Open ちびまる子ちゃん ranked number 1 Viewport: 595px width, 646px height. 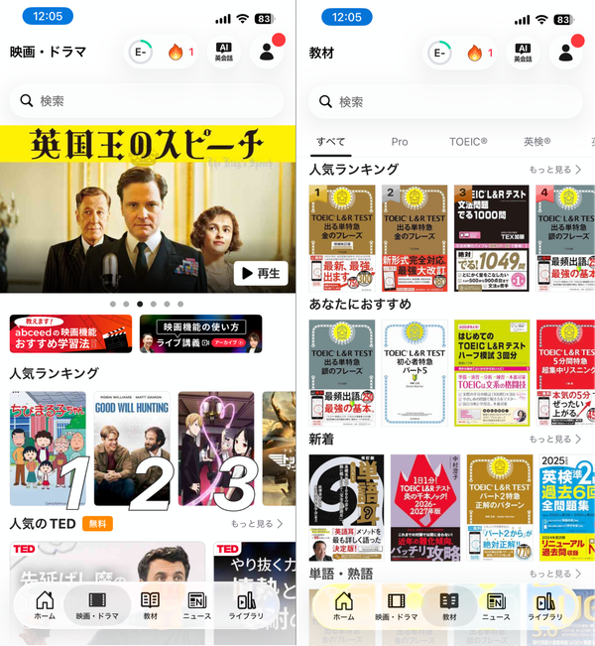tap(49, 449)
